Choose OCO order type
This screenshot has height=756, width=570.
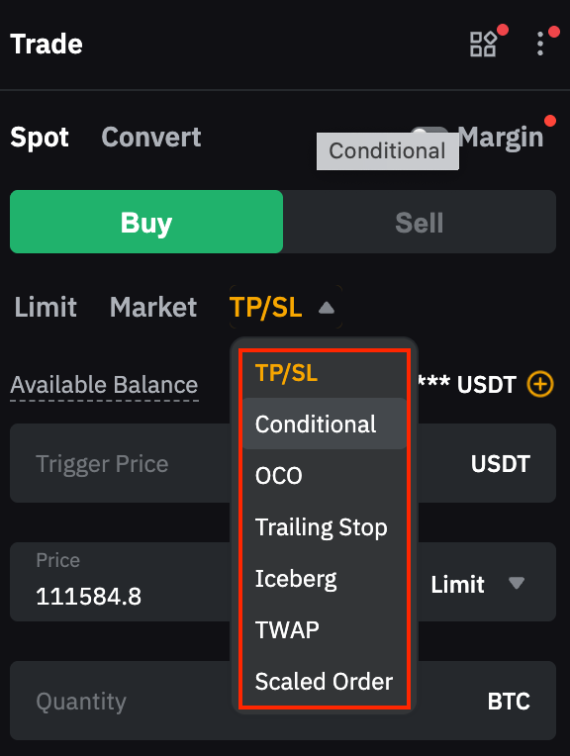(324, 476)
